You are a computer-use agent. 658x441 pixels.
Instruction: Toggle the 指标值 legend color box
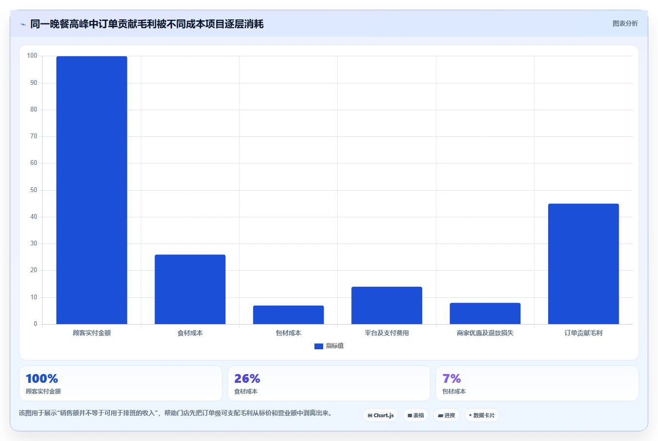pyautogui.click(x=319, y=346)
